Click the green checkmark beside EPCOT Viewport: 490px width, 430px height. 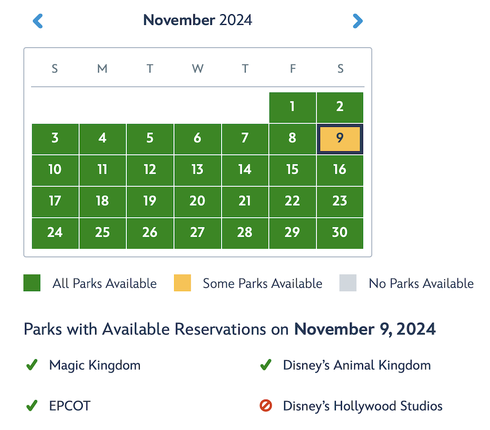(x=32, y=406)
